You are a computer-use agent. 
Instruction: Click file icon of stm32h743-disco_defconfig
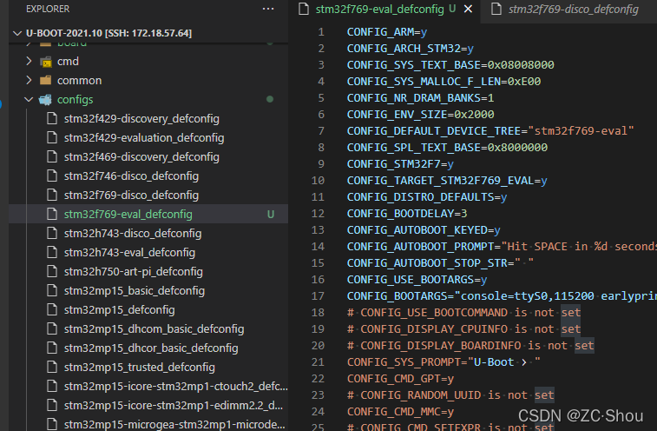[x=52, y=233]
